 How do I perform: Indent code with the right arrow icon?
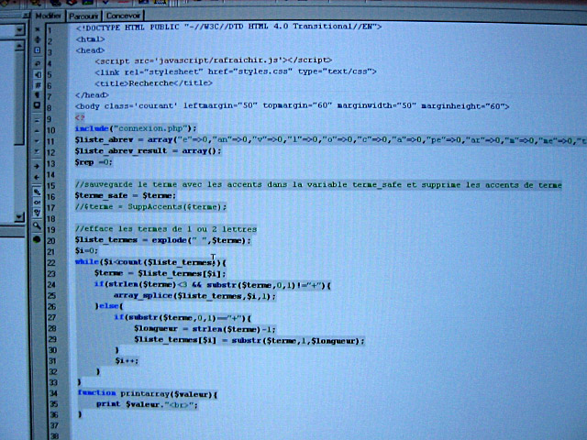[x=37, y=166]
